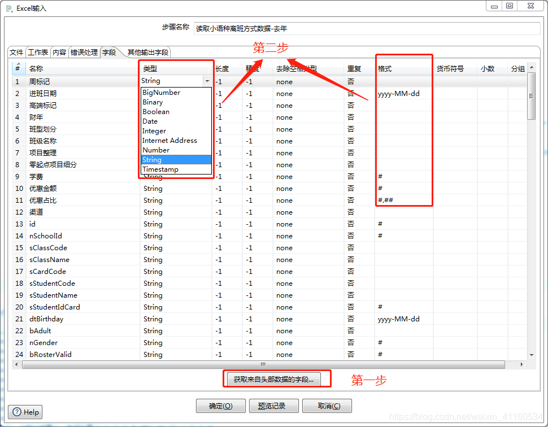Cancel with the 取消(C) button
Screen dimensions: 548x427
tap(327, 406)
